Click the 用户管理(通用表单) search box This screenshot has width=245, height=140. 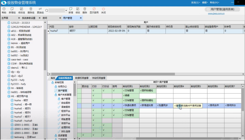222,9
